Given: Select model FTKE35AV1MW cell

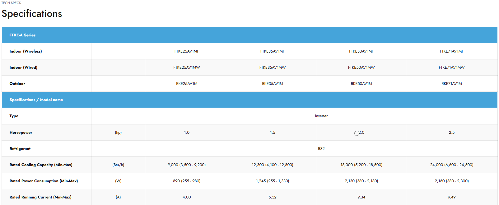Looking at the screenshot, I should [273, 68].
